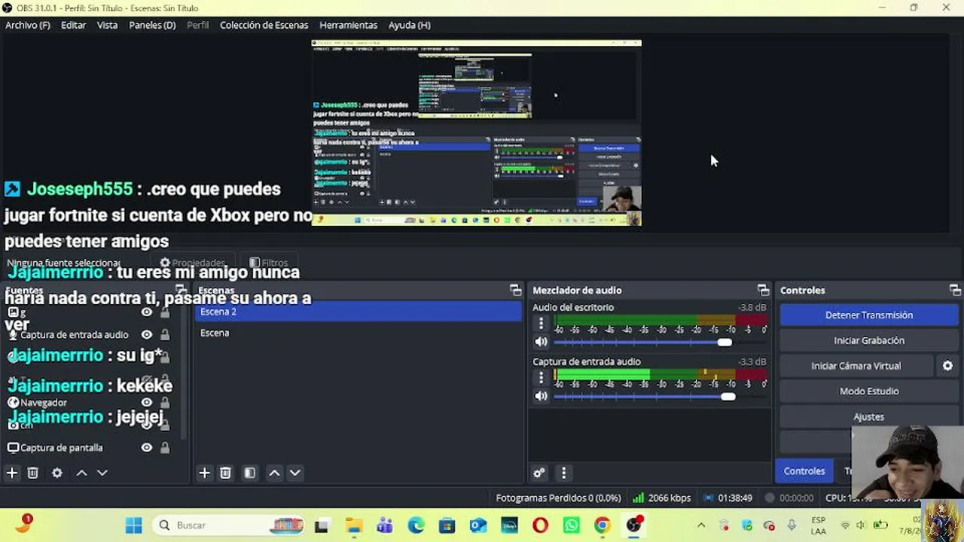Add a new scene in Escenas
The image size is (964, 542).
tap(204, 473)
